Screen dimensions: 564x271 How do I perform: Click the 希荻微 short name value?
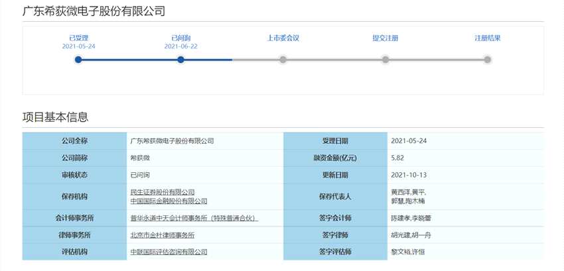click(140, 158)
